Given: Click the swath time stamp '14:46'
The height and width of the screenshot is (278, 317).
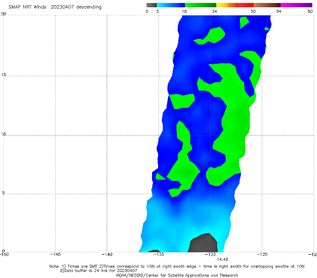Looking at the screenshot, I should click(x=223, y=260).
